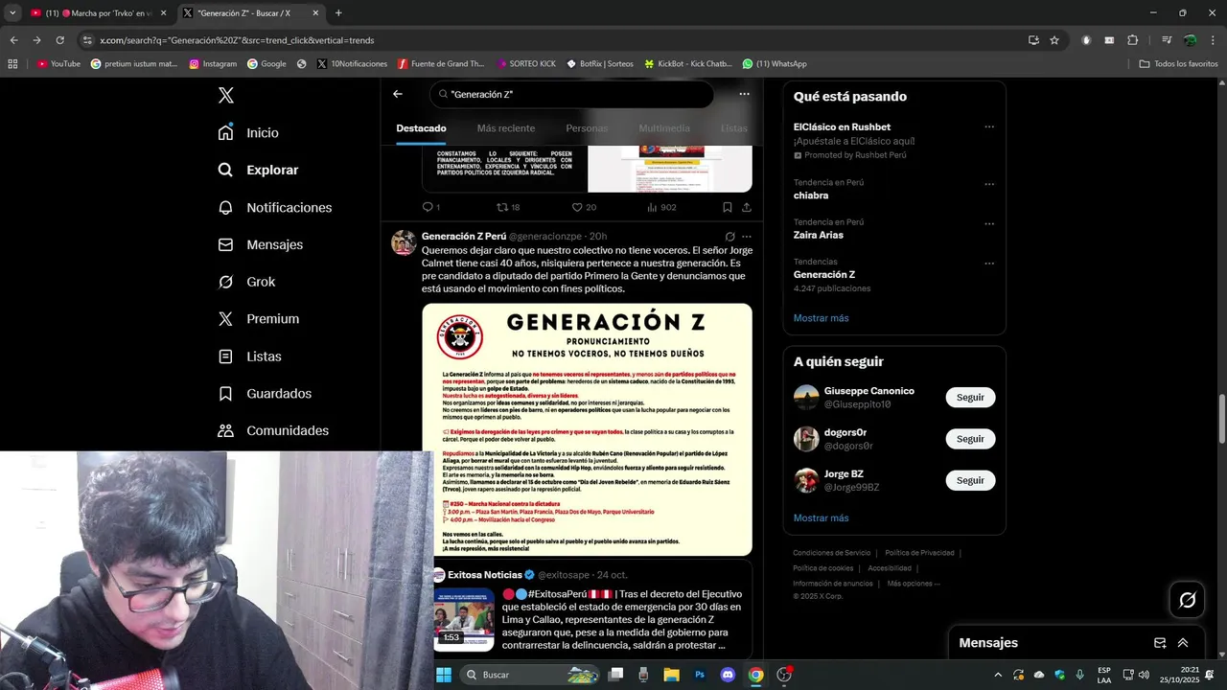Open Premium in the sidebar
Screen dimensions: 1227x690
click(258, 319)
